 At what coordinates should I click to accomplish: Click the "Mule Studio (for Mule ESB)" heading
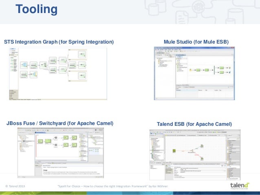[x=196, y=42]
